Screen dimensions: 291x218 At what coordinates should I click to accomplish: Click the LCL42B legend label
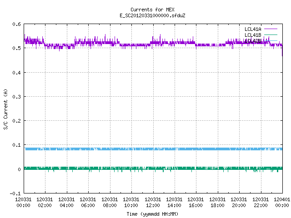point(253,41)
